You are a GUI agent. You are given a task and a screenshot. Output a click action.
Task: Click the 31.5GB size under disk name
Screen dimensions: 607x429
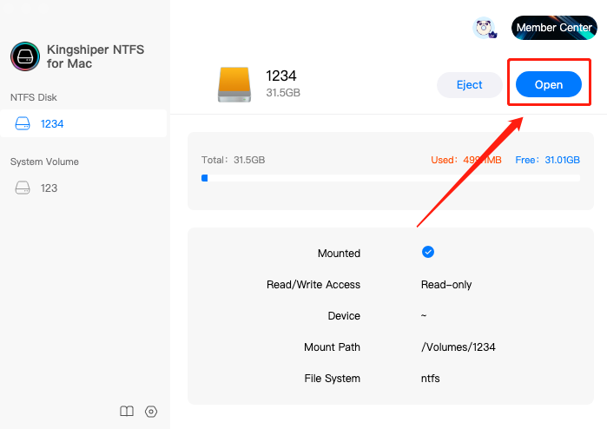pos(283,93)
